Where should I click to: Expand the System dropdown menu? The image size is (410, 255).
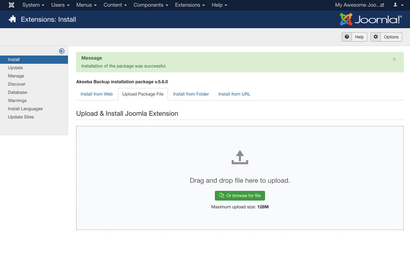coord(33,5)
